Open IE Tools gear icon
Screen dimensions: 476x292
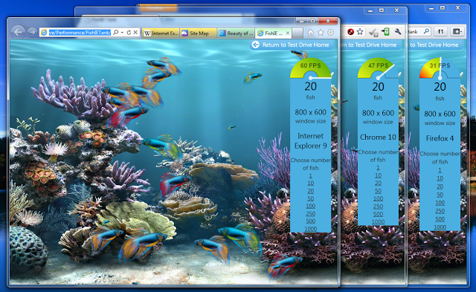(330, 32)
